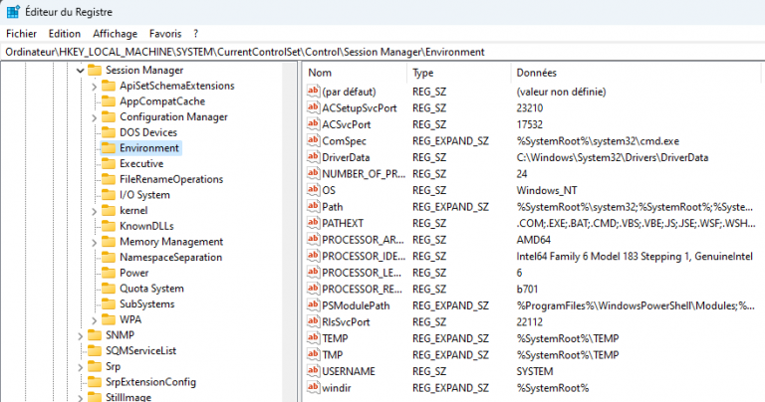
Task: Expand the StillImage key
Action: pyautogui.click(x=81, y=398)
